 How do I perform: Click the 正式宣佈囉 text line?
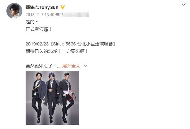pyautogui.click(x=38, y=29)
